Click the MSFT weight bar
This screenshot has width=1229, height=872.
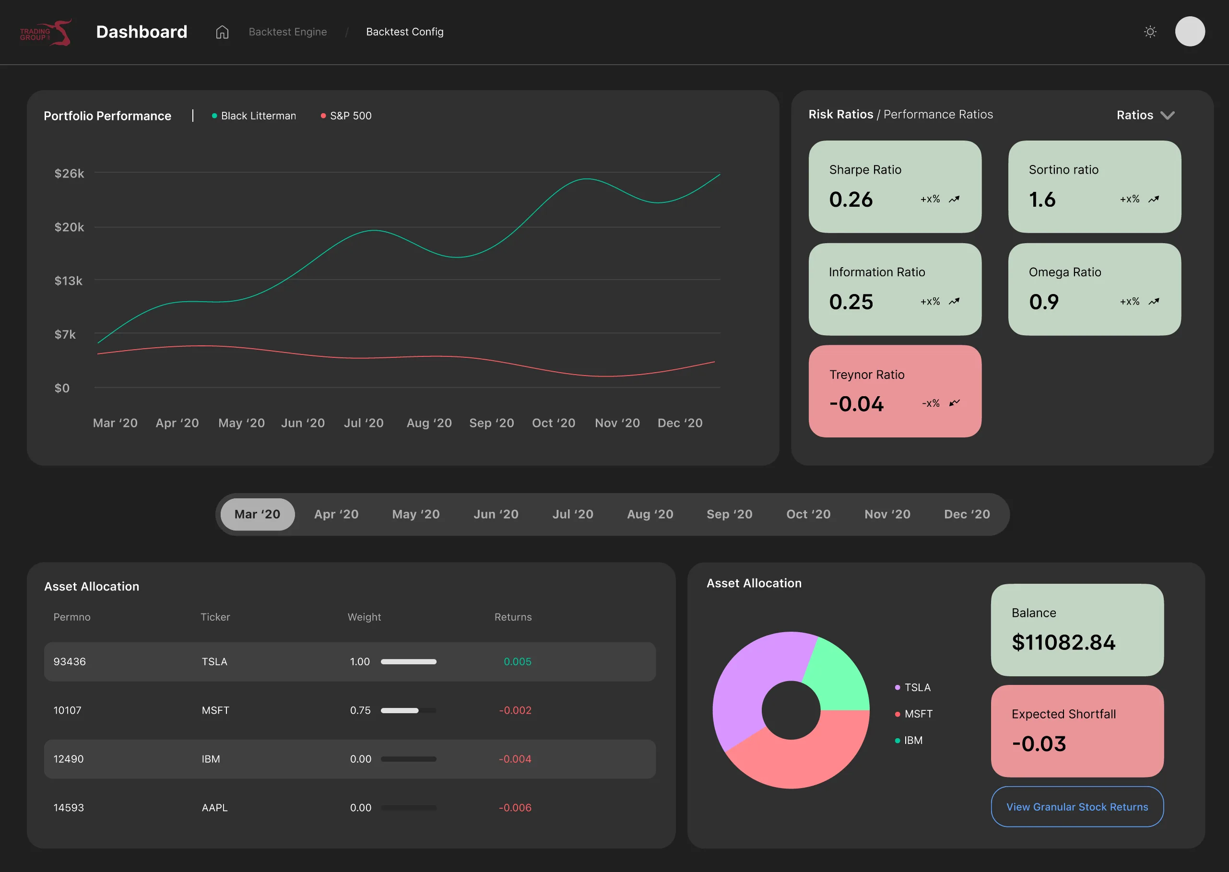pos(408,710)
